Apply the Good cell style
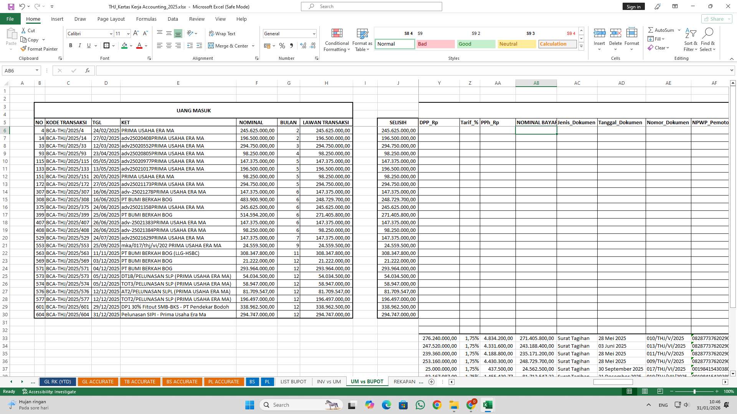 point(476,44)
